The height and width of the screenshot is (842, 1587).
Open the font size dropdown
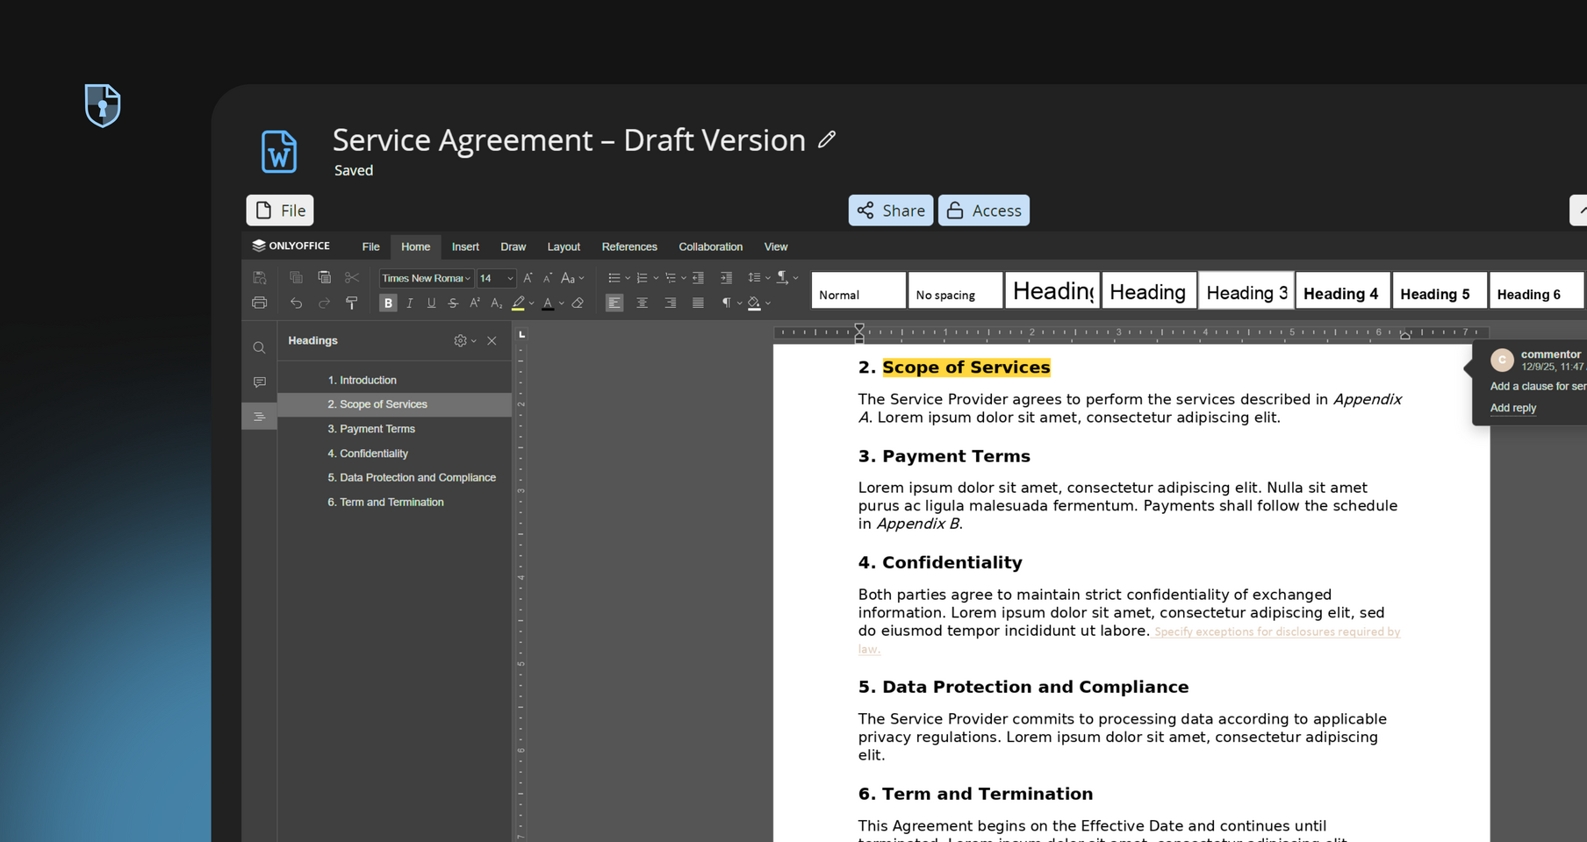click(x=509, y=278)
